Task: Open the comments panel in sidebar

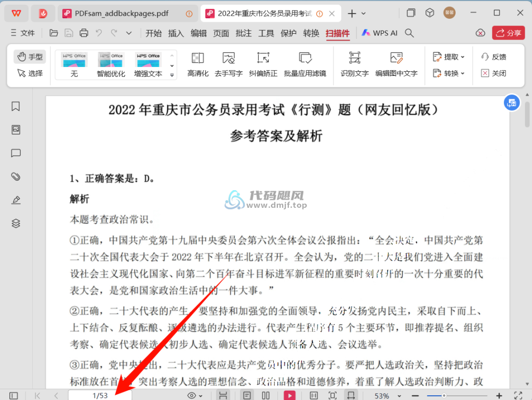Action: (16, 153)
